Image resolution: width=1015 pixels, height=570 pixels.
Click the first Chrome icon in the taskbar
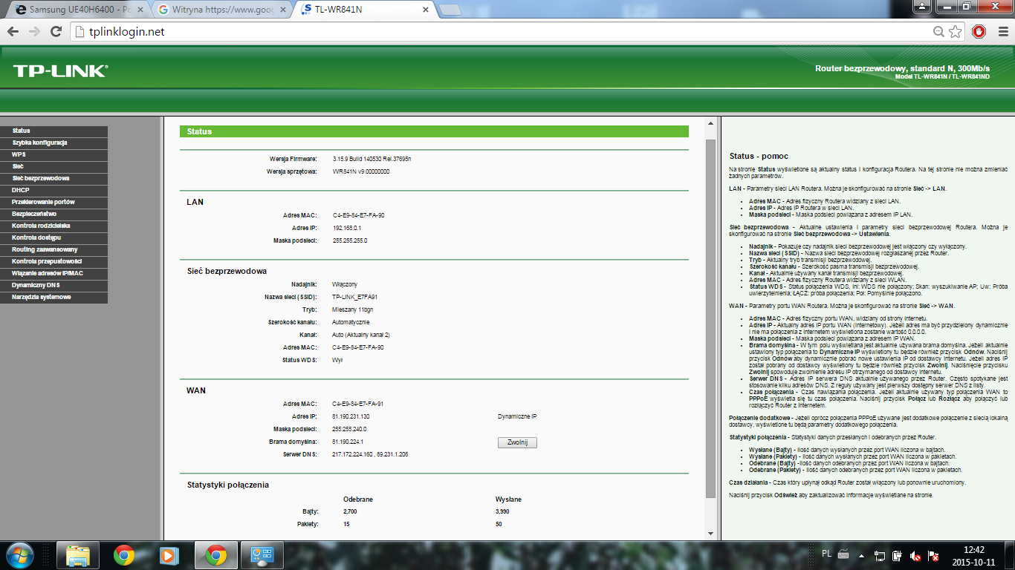tap(124, 555)
